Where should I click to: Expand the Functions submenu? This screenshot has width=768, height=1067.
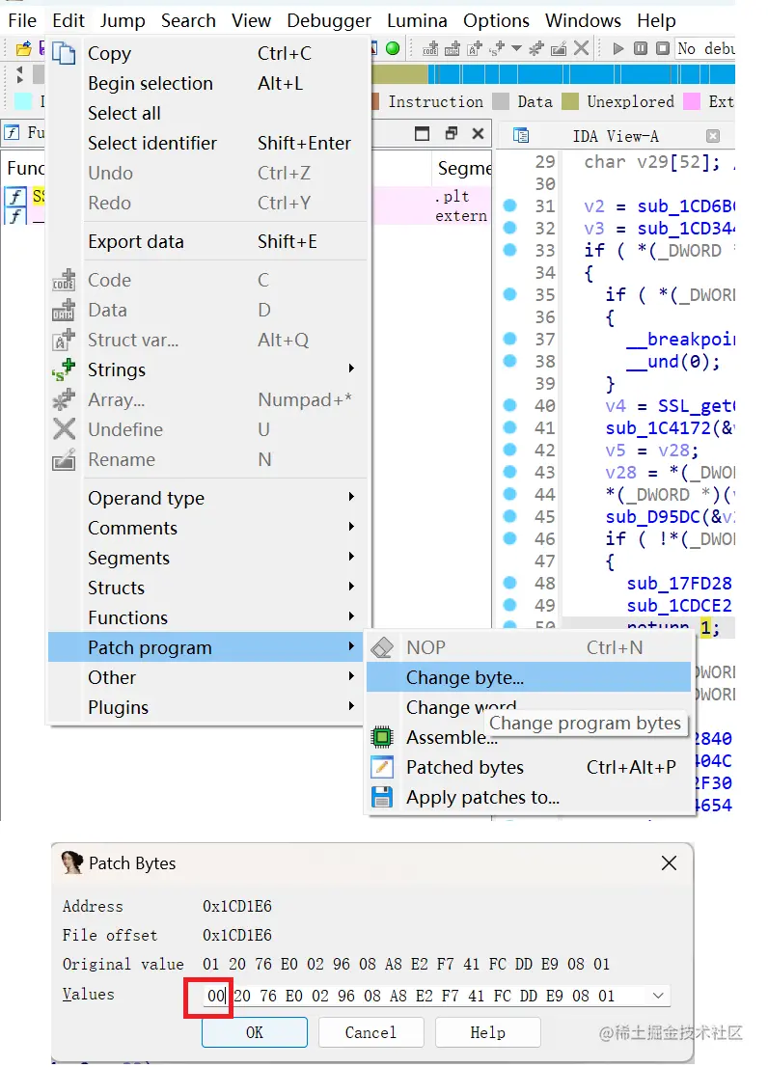(208, 617)
